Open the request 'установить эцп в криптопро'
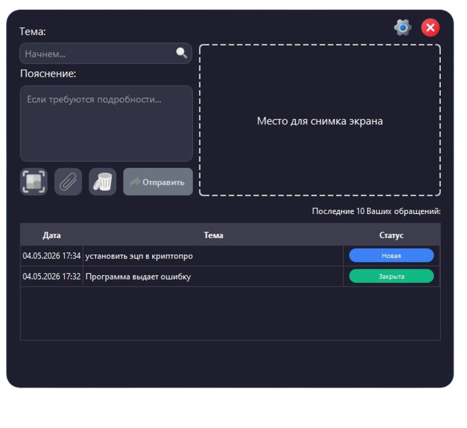 tap(139, 256)
